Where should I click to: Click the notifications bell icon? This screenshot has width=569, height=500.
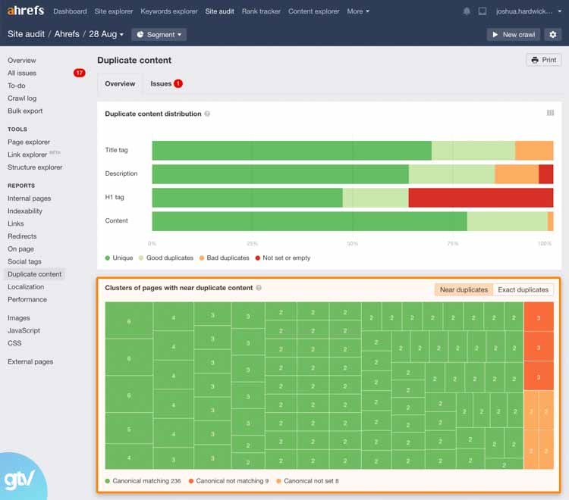(467, 11)
